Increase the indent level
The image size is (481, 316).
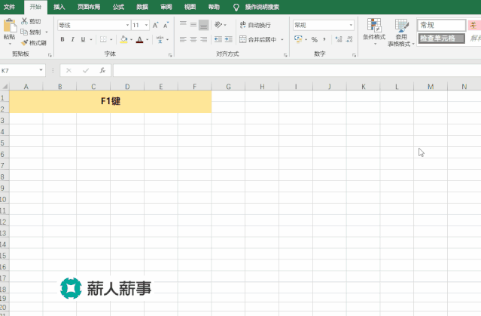(229, 39)
